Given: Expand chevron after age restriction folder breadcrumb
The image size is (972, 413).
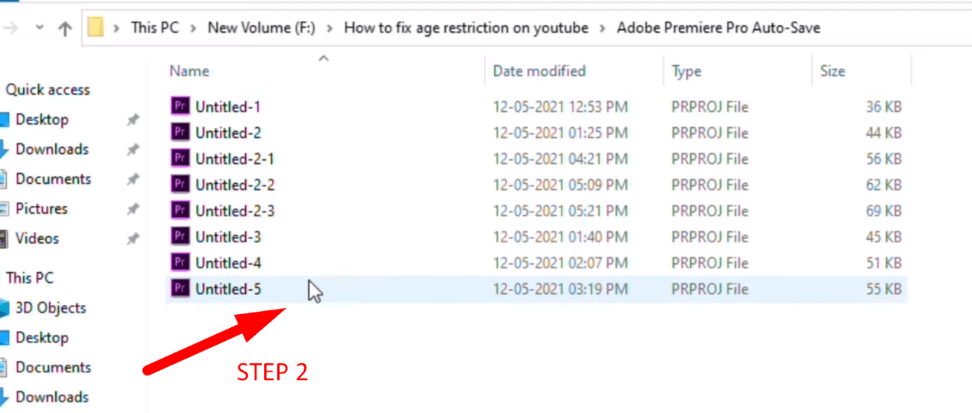Looking at the screenshot, I should pos(603,28).
